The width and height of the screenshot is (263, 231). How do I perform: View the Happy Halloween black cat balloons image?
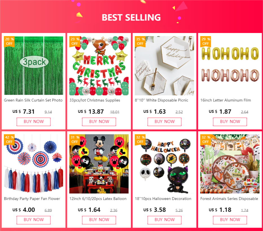[x=164, y=164]
